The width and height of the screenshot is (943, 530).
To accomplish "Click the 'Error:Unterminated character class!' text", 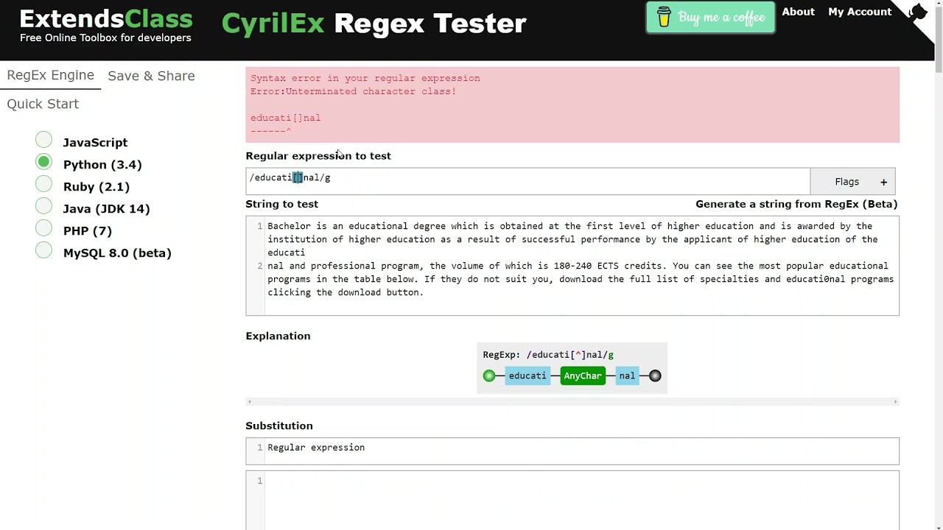I will point(354,91).
